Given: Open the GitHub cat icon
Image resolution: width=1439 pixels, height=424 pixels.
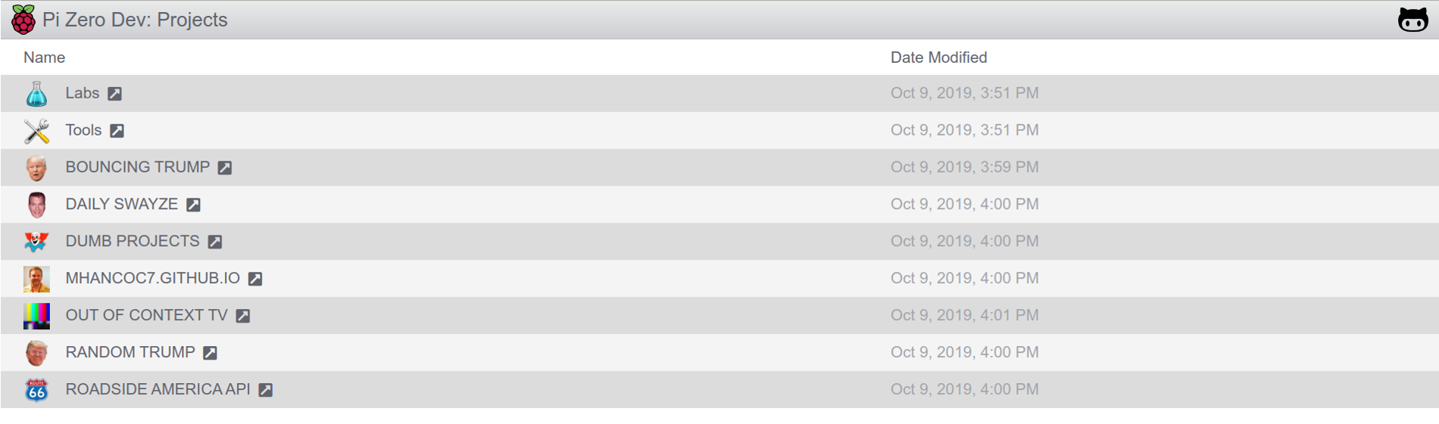Looking at the screenshot, I should [x=1412, y=20].
